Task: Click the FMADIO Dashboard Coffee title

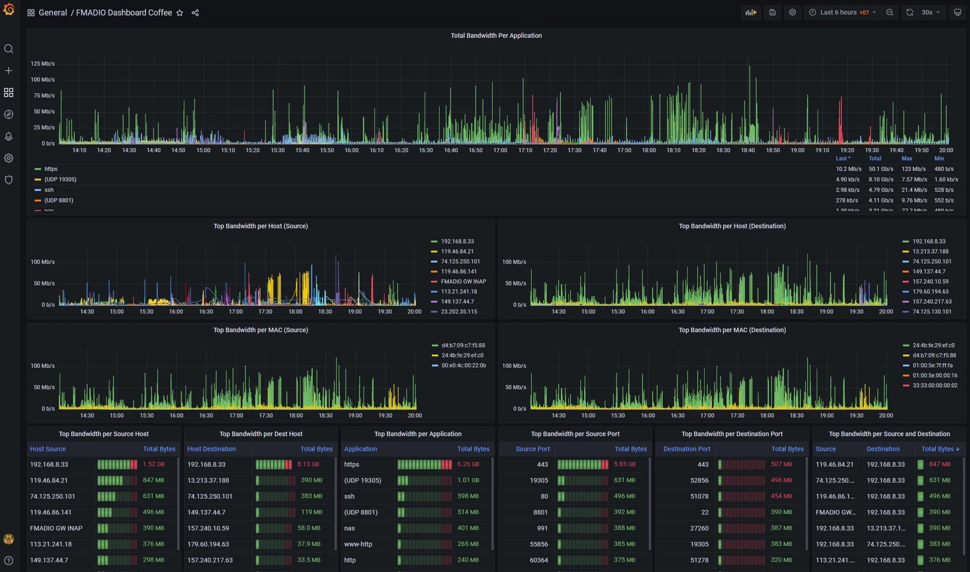Action: [x=124, y=13]
